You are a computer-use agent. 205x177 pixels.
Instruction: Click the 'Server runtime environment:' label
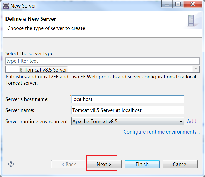tap(37, 122)
